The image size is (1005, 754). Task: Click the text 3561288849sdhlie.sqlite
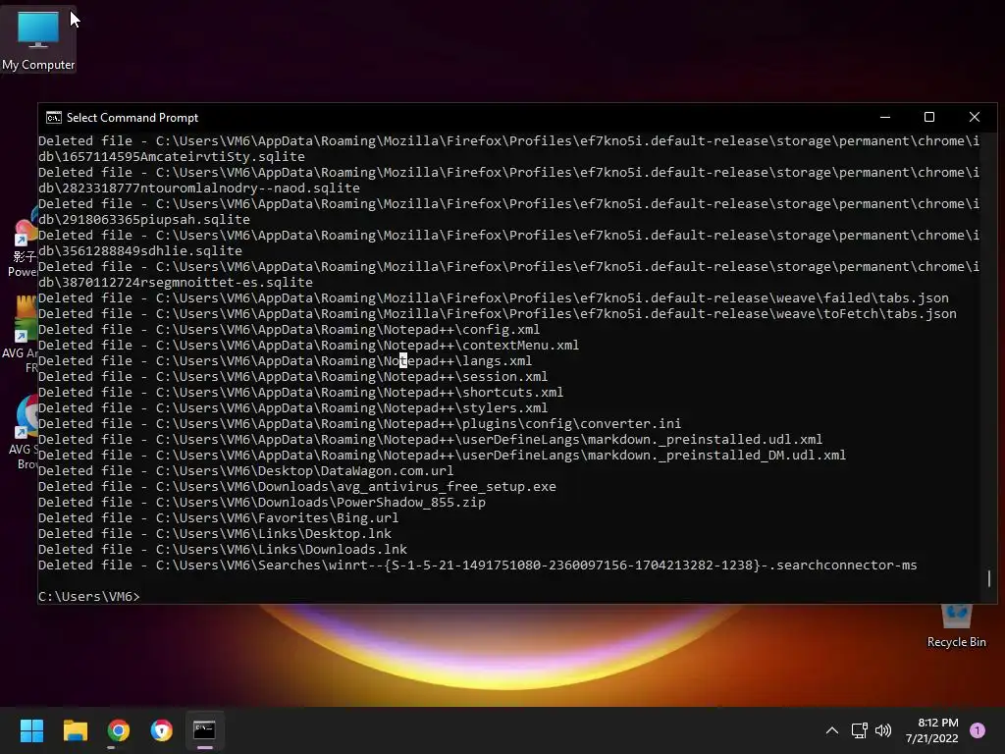click(152, 250)
